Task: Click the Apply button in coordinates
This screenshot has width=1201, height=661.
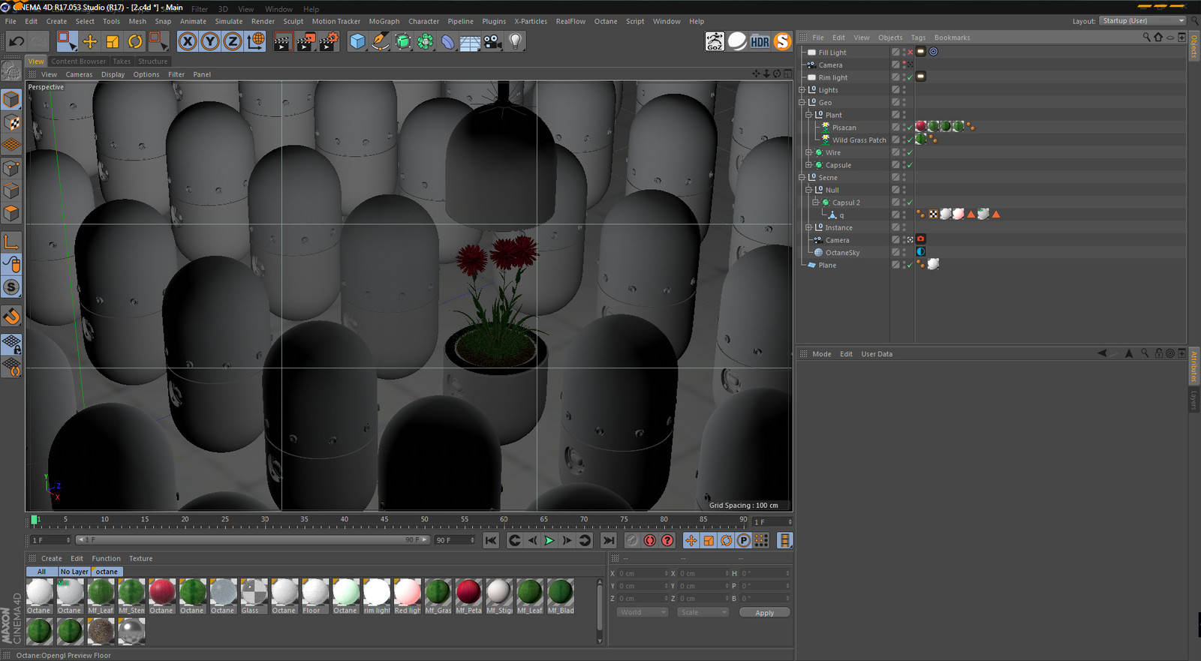Action: coord(764,613)
